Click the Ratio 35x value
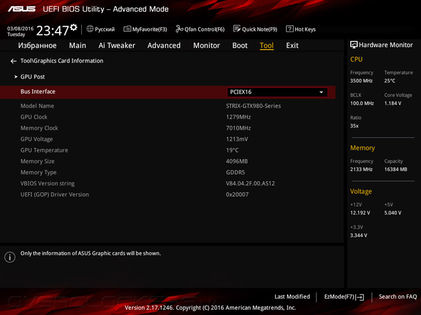 354,126
